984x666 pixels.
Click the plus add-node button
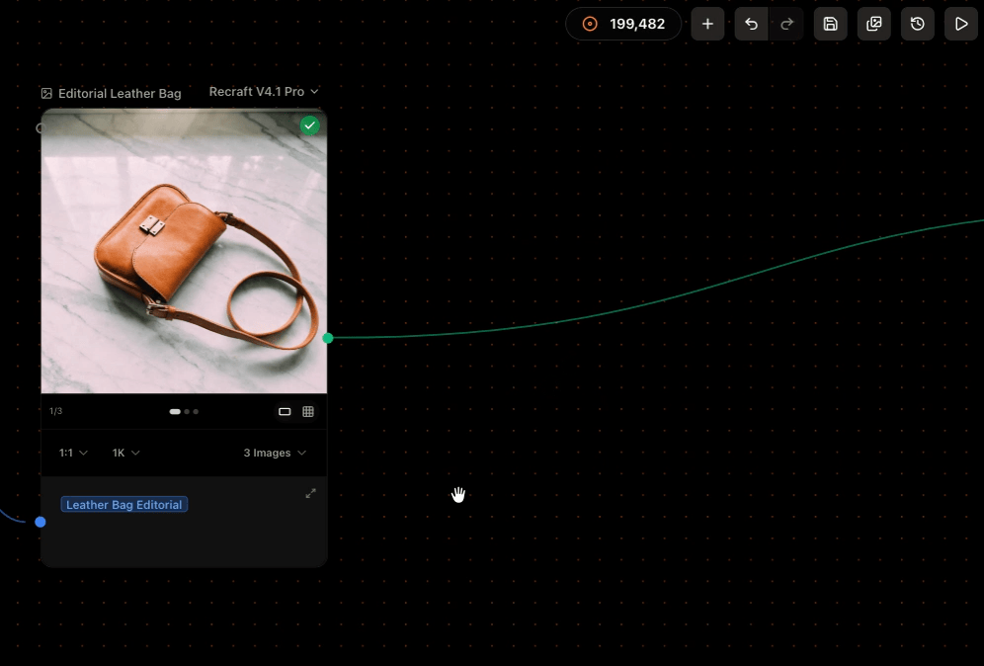[x=707, y=24]
